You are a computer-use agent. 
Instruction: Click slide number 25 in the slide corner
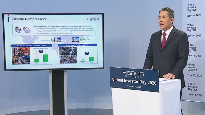(7, 68)
